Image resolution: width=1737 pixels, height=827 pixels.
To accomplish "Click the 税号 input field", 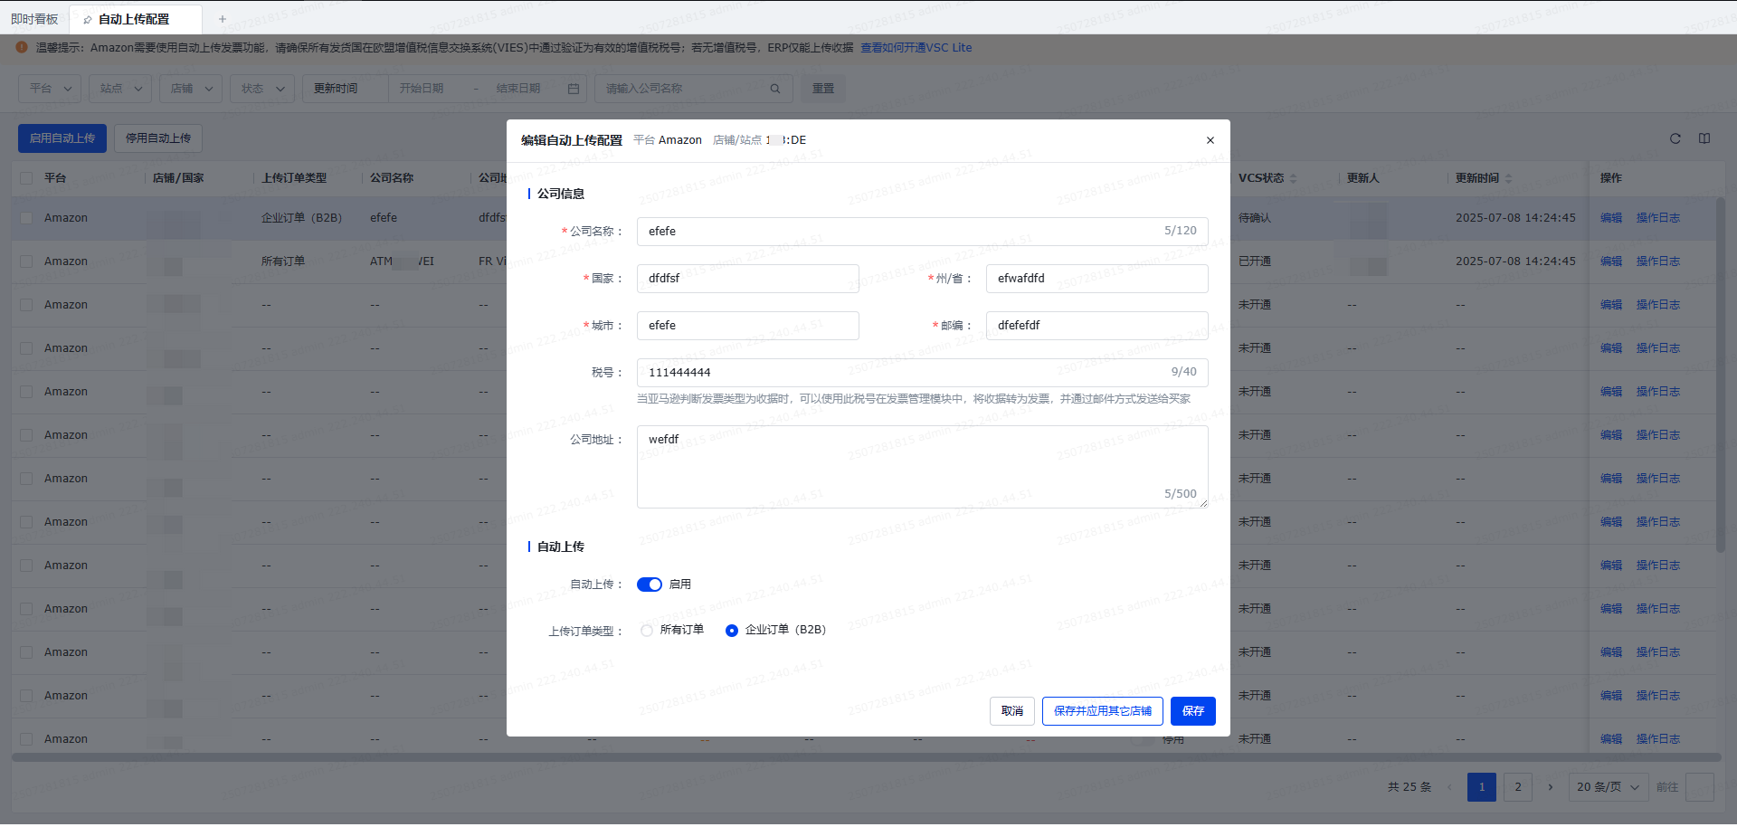I will (922, 373).
